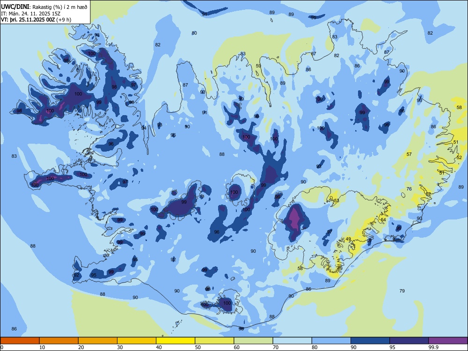Pick the 20–30 legend color segment
This screenshot has width=468, height=351.
98,341
